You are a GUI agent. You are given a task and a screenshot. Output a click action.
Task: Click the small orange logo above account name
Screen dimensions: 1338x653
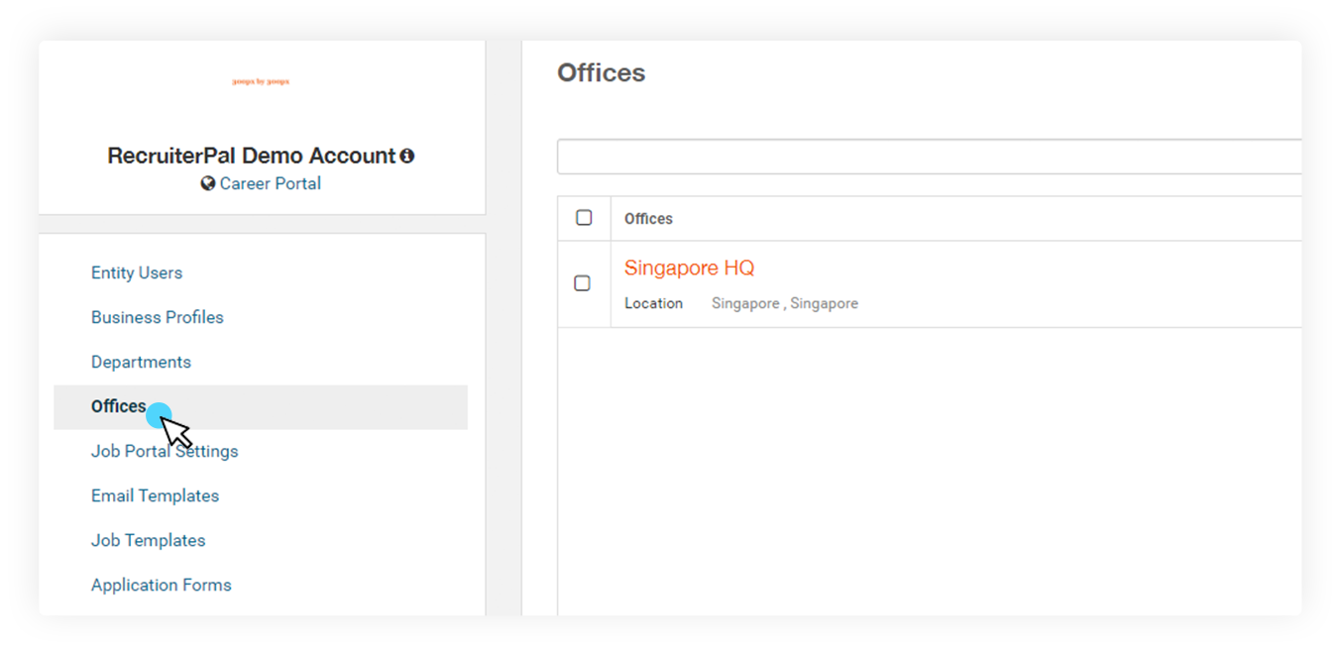pos(261,81)
